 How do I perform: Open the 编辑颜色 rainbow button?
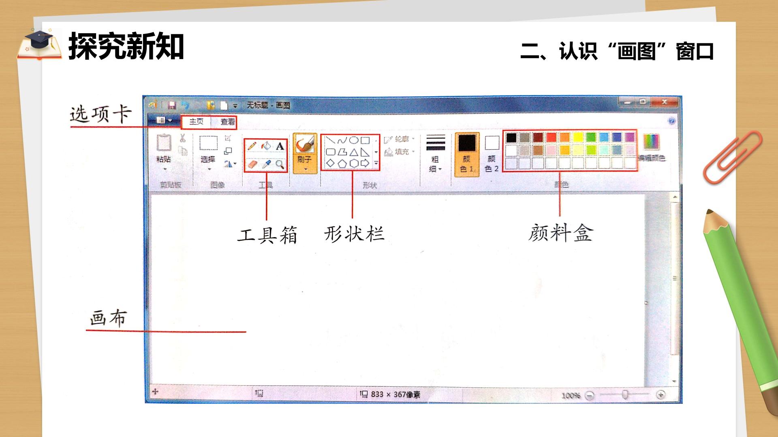tap(652, 148)
